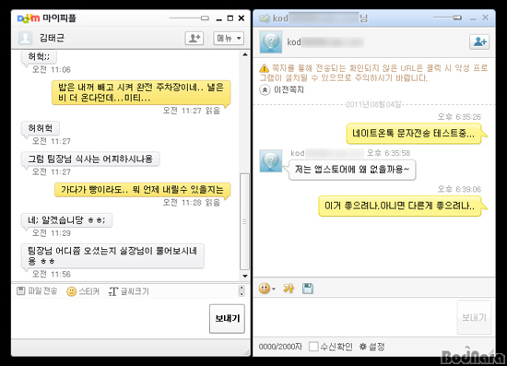Click kod avatar beside received message
This screenshot has width=507, height=366.
[271, 160]
